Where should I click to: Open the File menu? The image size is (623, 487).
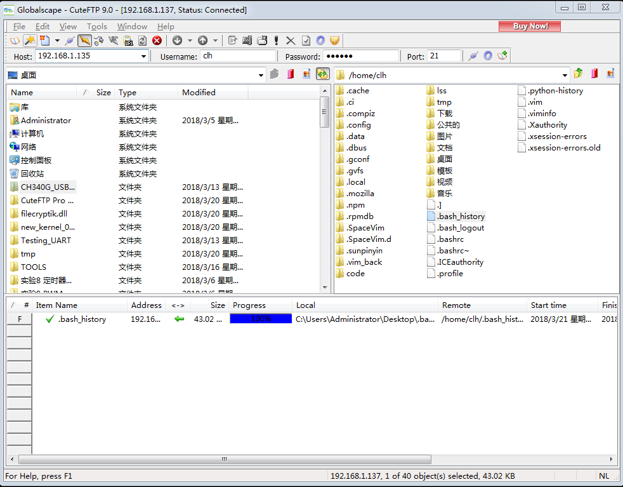click(x=19, y=27)
